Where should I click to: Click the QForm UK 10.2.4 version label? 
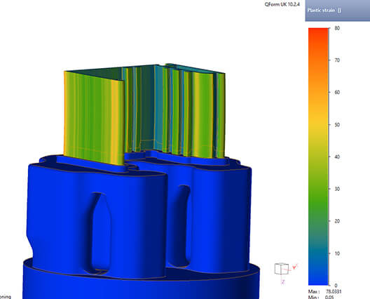pyautogui.click(x=282, y=4)
